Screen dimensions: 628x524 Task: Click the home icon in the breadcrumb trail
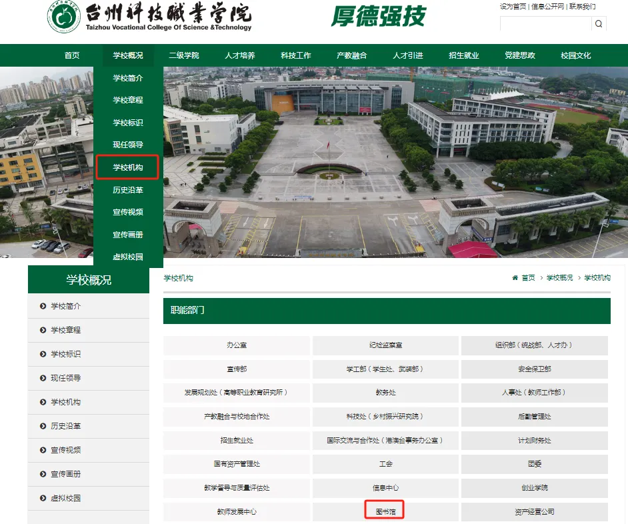[x=514, y=278]
